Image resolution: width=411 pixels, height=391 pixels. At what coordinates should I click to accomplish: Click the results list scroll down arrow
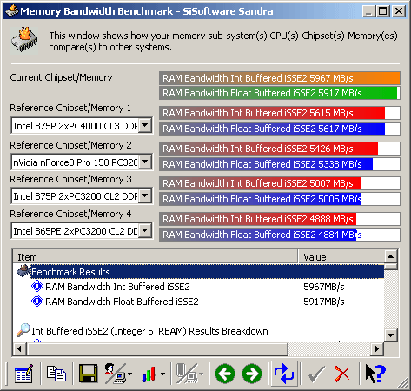pos(391,335)
